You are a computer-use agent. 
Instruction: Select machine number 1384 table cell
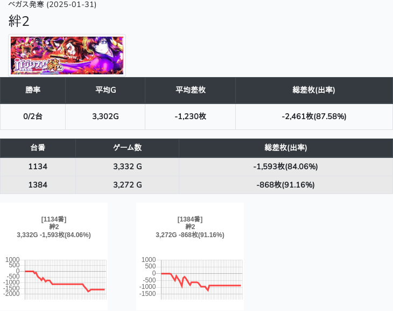pyautogui.click(x=38, y=185)
